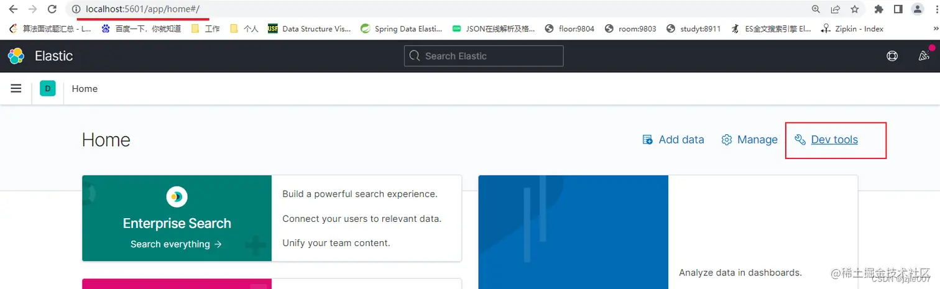Open the studyt:8911 bookmark
This screenshot has height=289, width=940.
(693, 29)
